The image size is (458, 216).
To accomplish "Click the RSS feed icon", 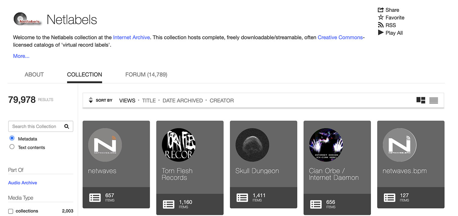I will pyautogui.click(x=381, y=25).
